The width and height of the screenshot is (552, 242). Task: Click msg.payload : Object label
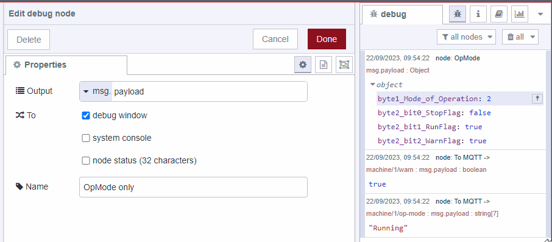[397, 71]
